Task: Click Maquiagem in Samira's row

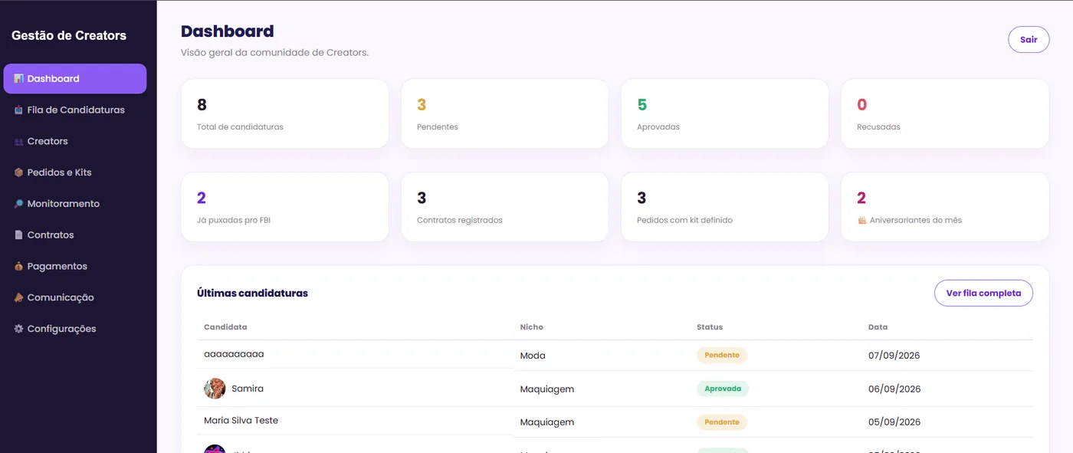Action: point(547,389)
